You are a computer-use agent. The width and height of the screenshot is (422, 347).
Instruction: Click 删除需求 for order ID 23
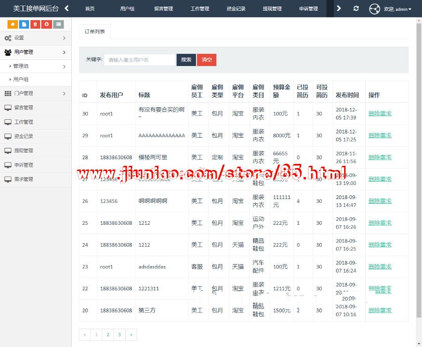pos(380,266)
